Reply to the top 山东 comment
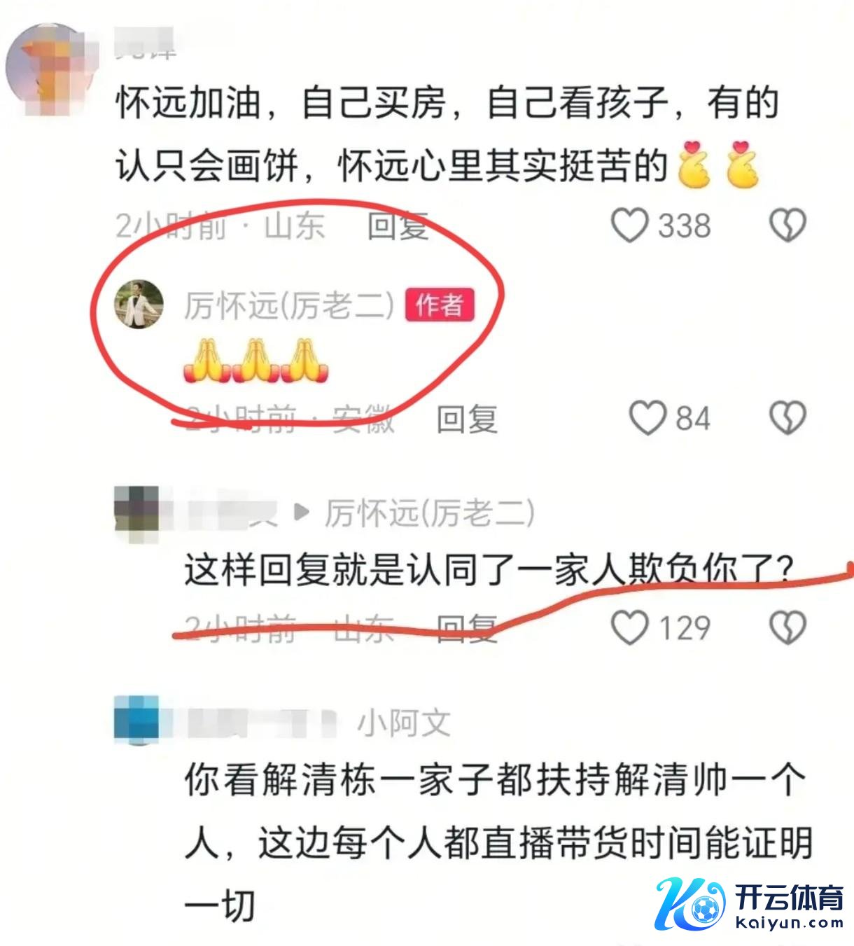 click(x=398, y=225)
